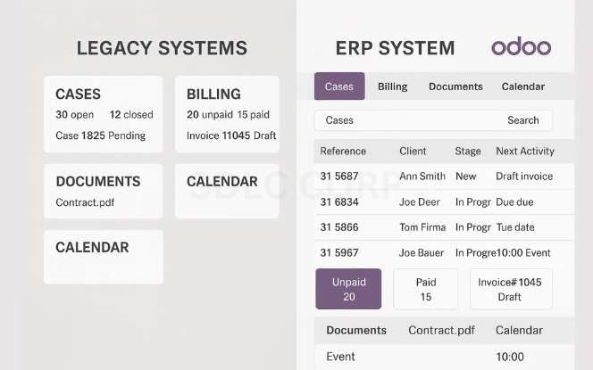
Task: Select the Cases tab
Action: [x=339, y=86]
